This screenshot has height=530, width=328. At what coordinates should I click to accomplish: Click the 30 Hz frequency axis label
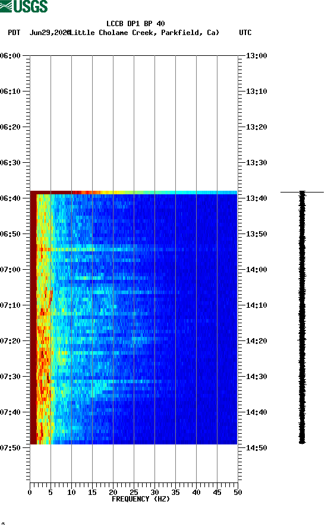click(x=154, y=493)
